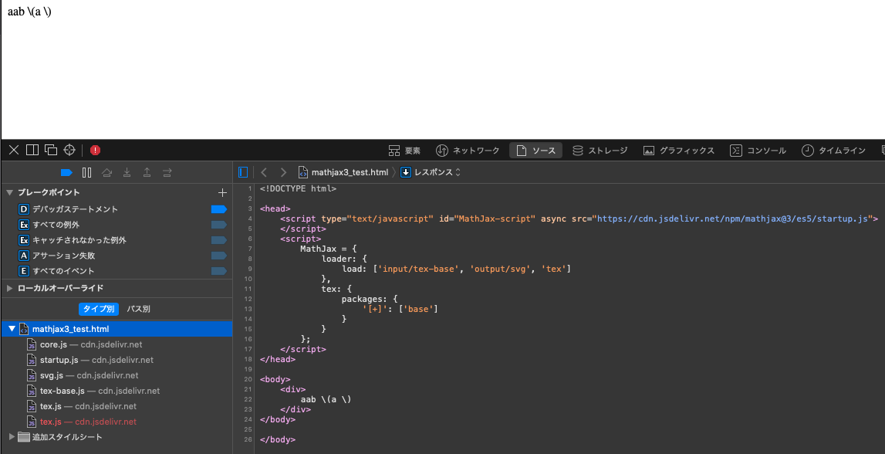Select the すべてのイベント row
Screen dimensions: 885x454
click(x=117, y=271)
